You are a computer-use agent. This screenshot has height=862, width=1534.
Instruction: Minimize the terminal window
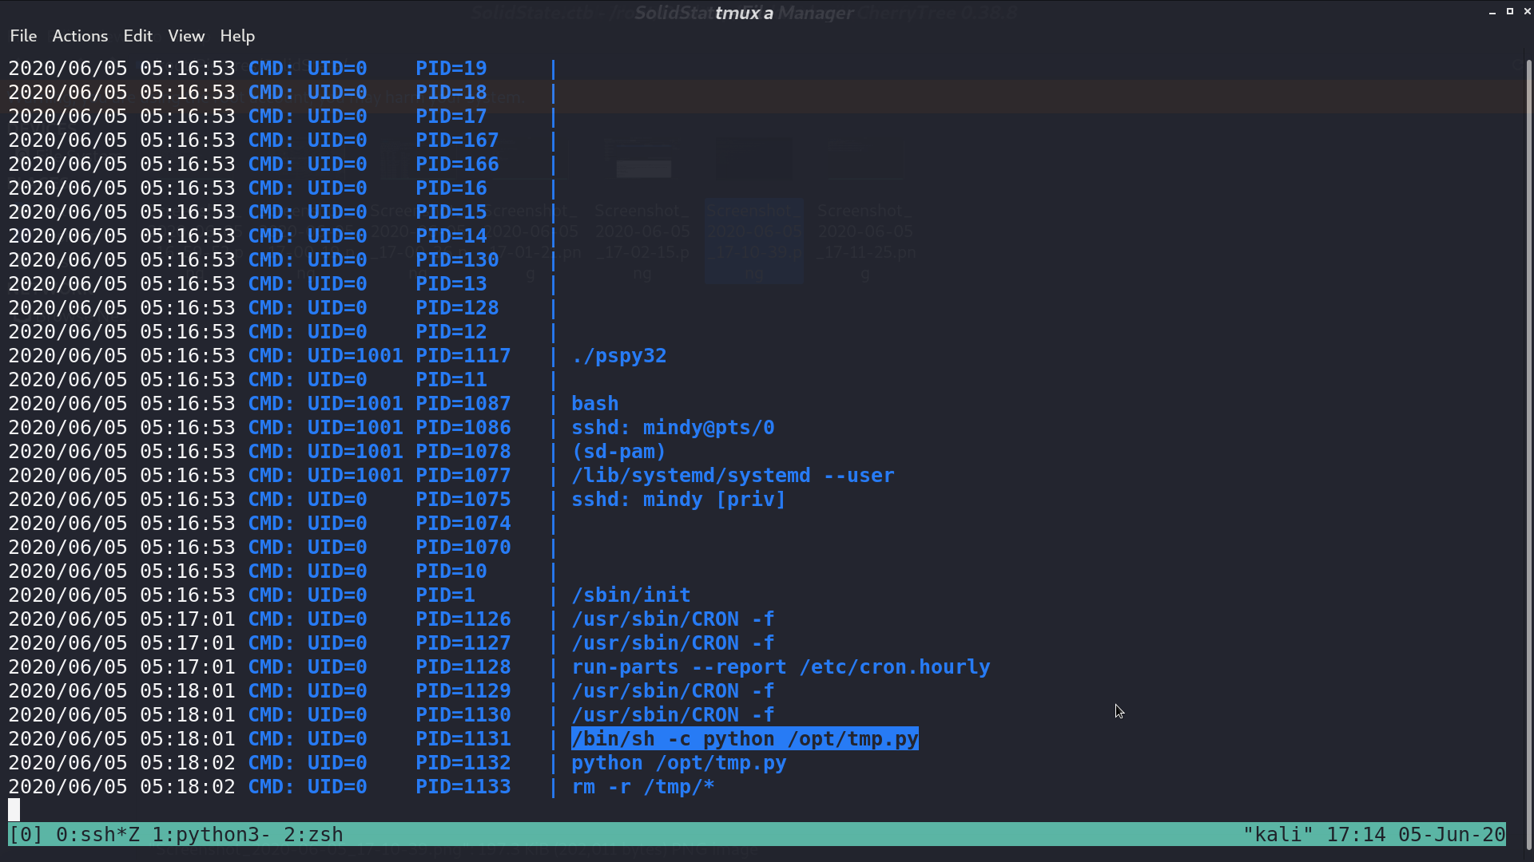click(x=1492, y=12)
